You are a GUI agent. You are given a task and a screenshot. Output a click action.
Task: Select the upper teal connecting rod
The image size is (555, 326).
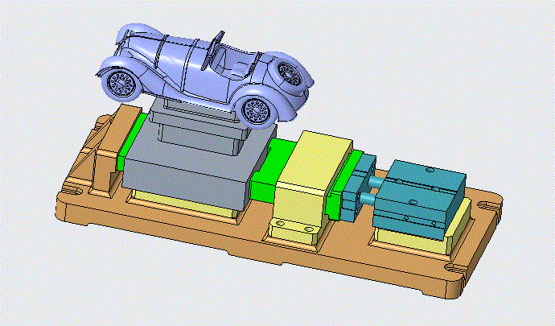pos(377,183)
